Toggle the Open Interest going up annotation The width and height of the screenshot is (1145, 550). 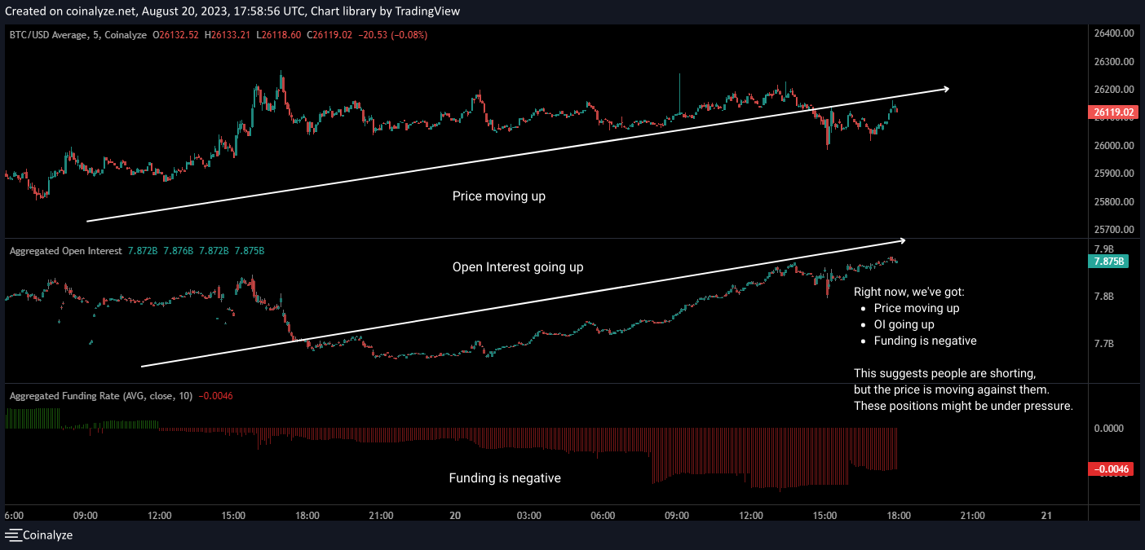pos(517,266)
